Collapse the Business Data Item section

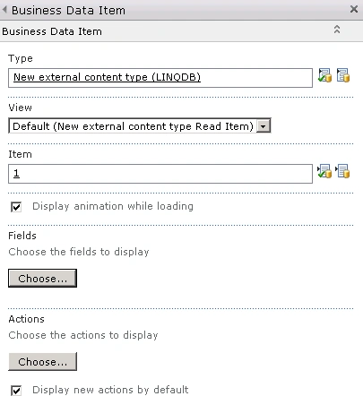point(337,30)
